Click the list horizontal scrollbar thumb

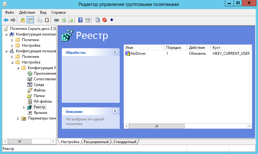click(157, 126)
